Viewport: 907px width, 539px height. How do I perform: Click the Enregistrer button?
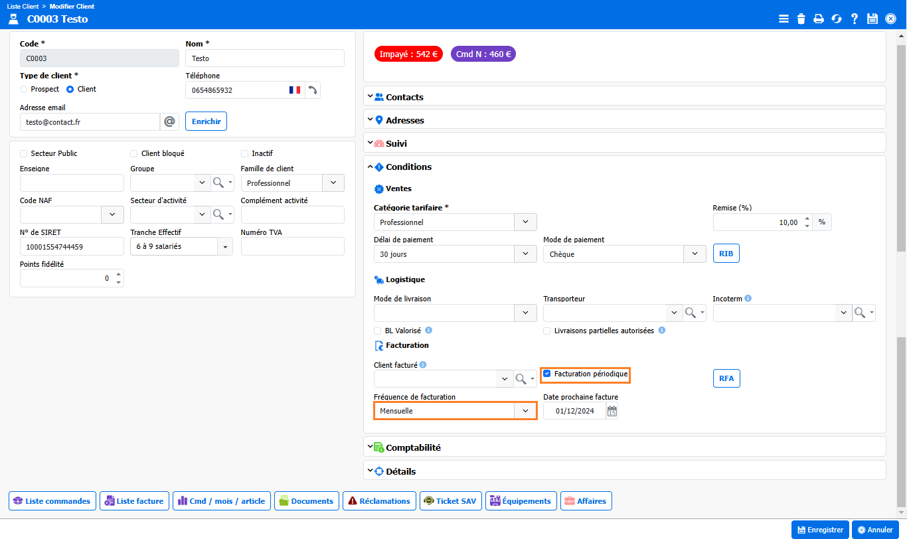tap(820, 530)
